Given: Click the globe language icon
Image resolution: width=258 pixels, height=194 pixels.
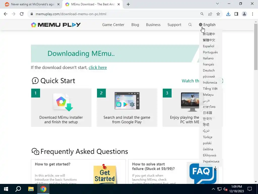Looking at the screenshot, I should click(x=201, y=25).
